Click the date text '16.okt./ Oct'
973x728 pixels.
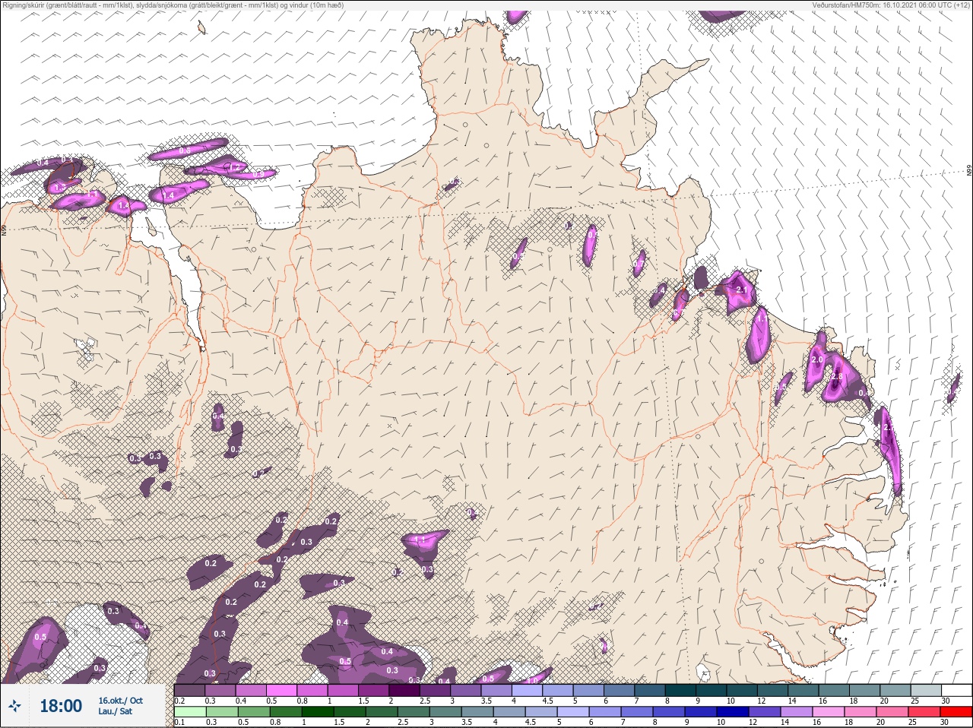pos(120,701)
